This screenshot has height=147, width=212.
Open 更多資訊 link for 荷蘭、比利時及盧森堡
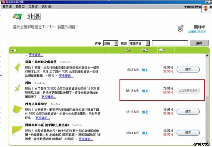[x=66, y=76]
